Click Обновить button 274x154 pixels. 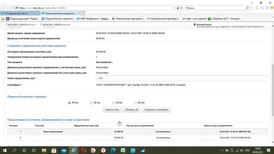coord(131,110)
